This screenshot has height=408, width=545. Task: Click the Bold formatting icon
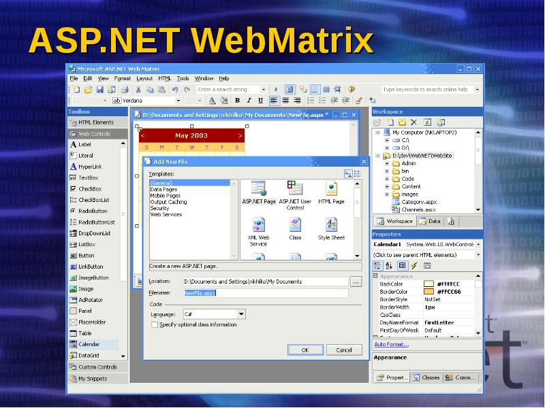[237, 101]
